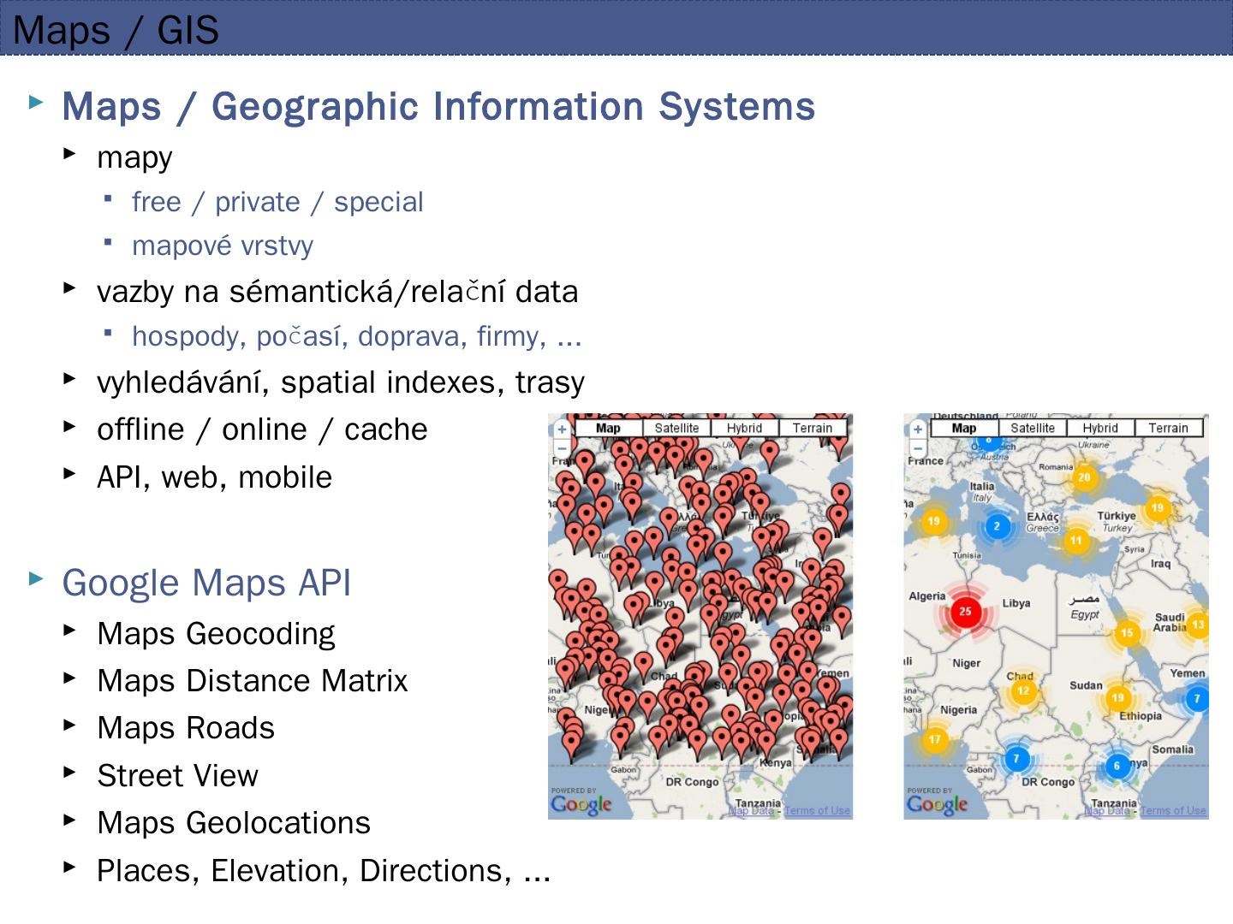The width and height of the screenshot is (1233, 924).
Task: Zoom out on the red markers map
Action: 562,448
